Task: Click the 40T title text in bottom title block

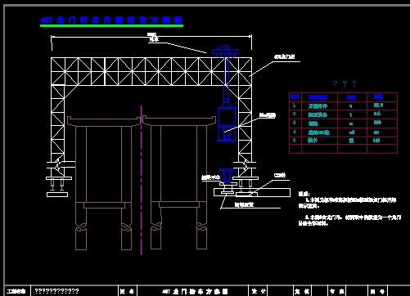Action: coord(195,291)
